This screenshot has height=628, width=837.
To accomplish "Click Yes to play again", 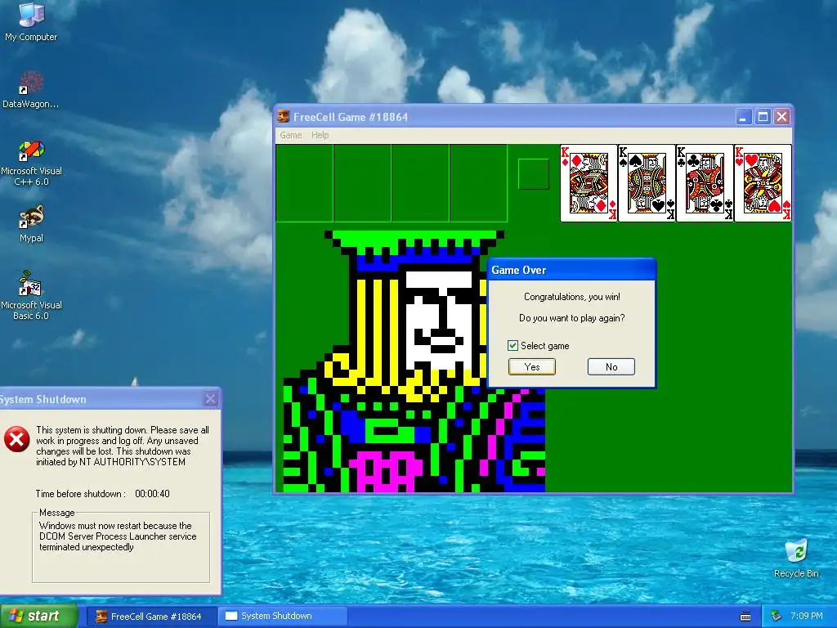I will 532,367.
